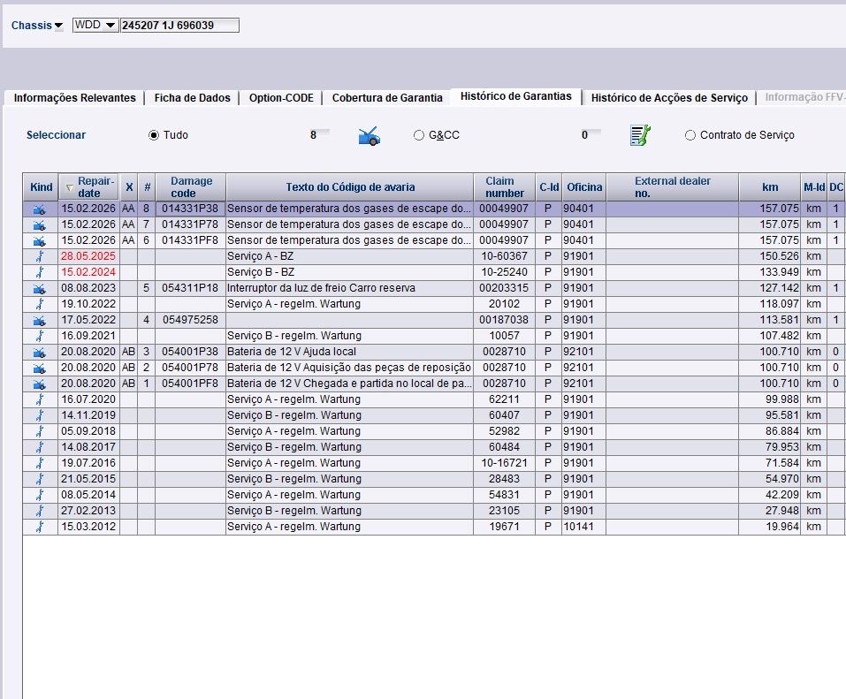
Task: Click the 127.142 km value
Action: tap(779, 288)
